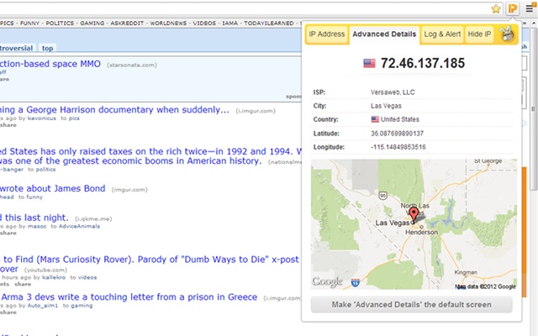Select the reddit top sorting tab

pos(47,48)
